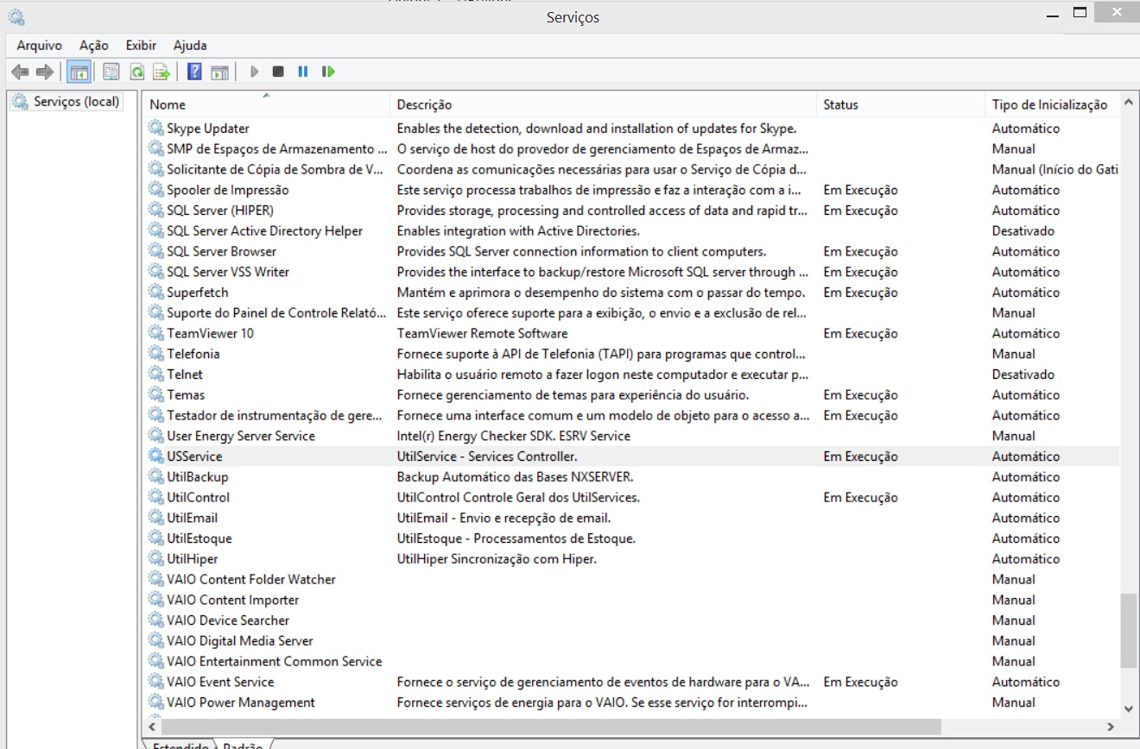The width and height of the screenshot is (1140, 749).
Task: Sort by the Status column header
Action: [901, 104]
